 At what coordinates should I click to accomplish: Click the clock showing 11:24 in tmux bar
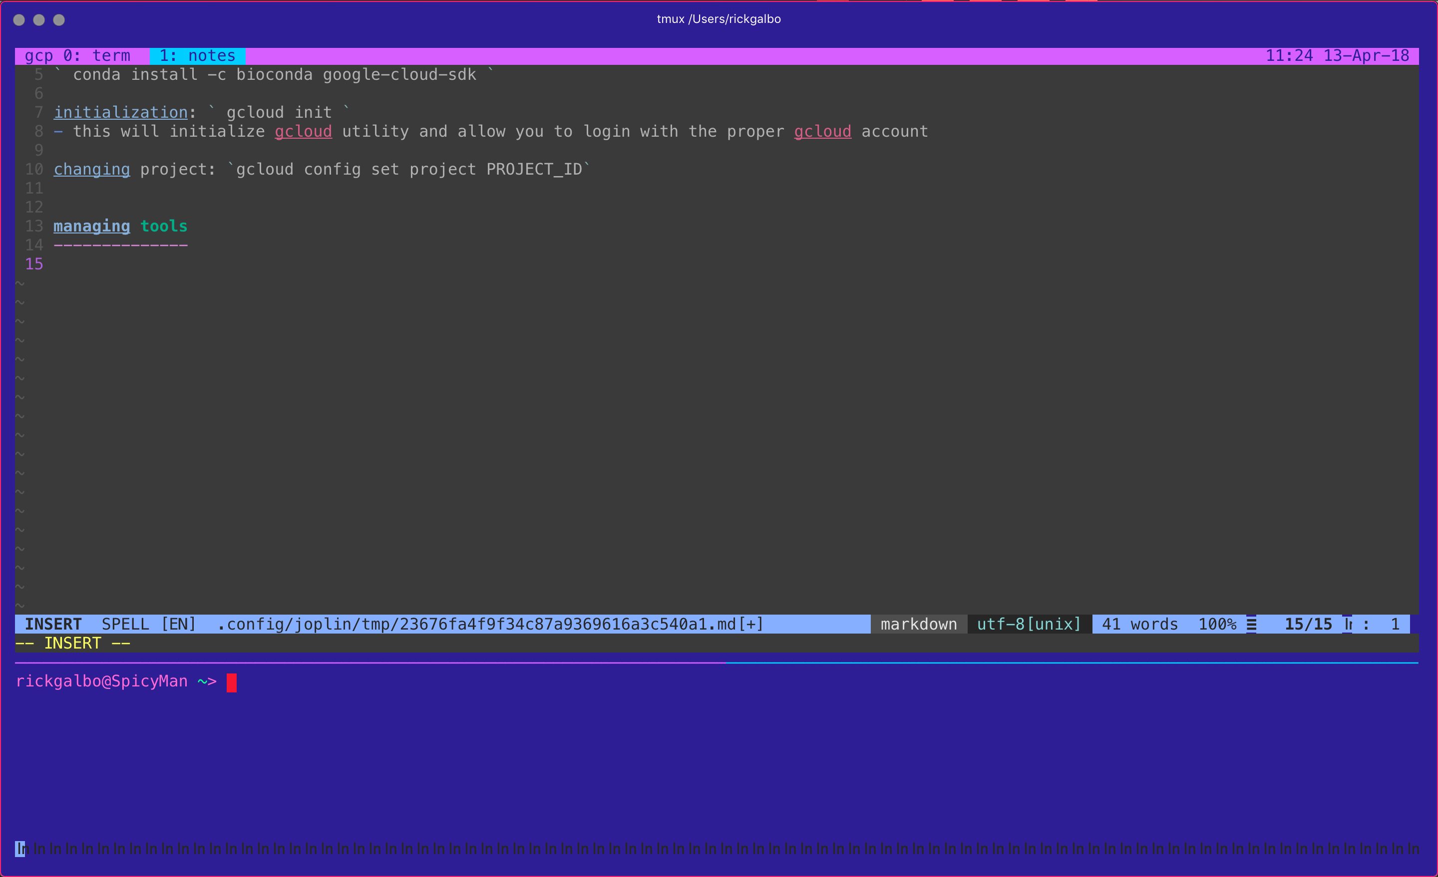tap(1290, 55)
